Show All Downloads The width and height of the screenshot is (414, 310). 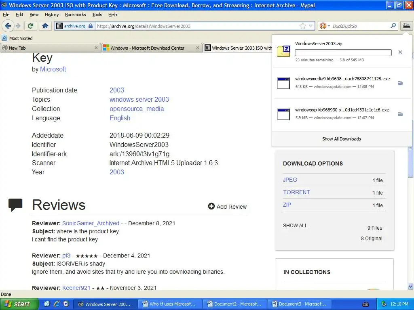tap(341, 139)
